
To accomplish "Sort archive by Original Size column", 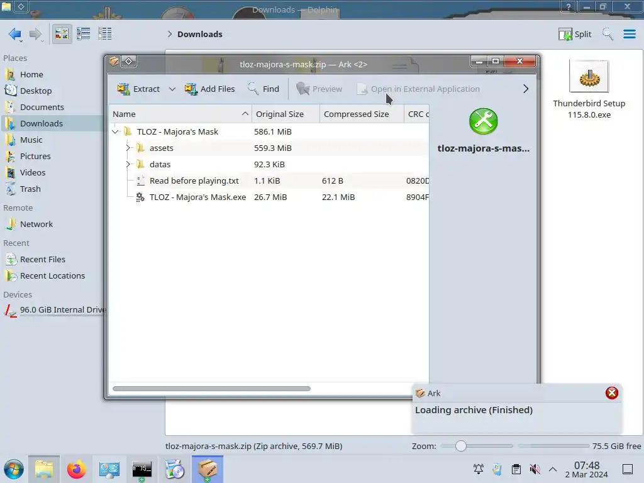I will click(286, 114).
